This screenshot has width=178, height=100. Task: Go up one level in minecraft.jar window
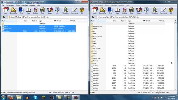point(93,17)
